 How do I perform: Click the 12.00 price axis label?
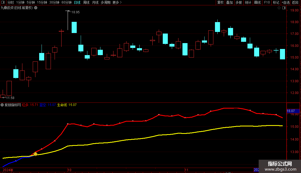[x=294, y=93]
